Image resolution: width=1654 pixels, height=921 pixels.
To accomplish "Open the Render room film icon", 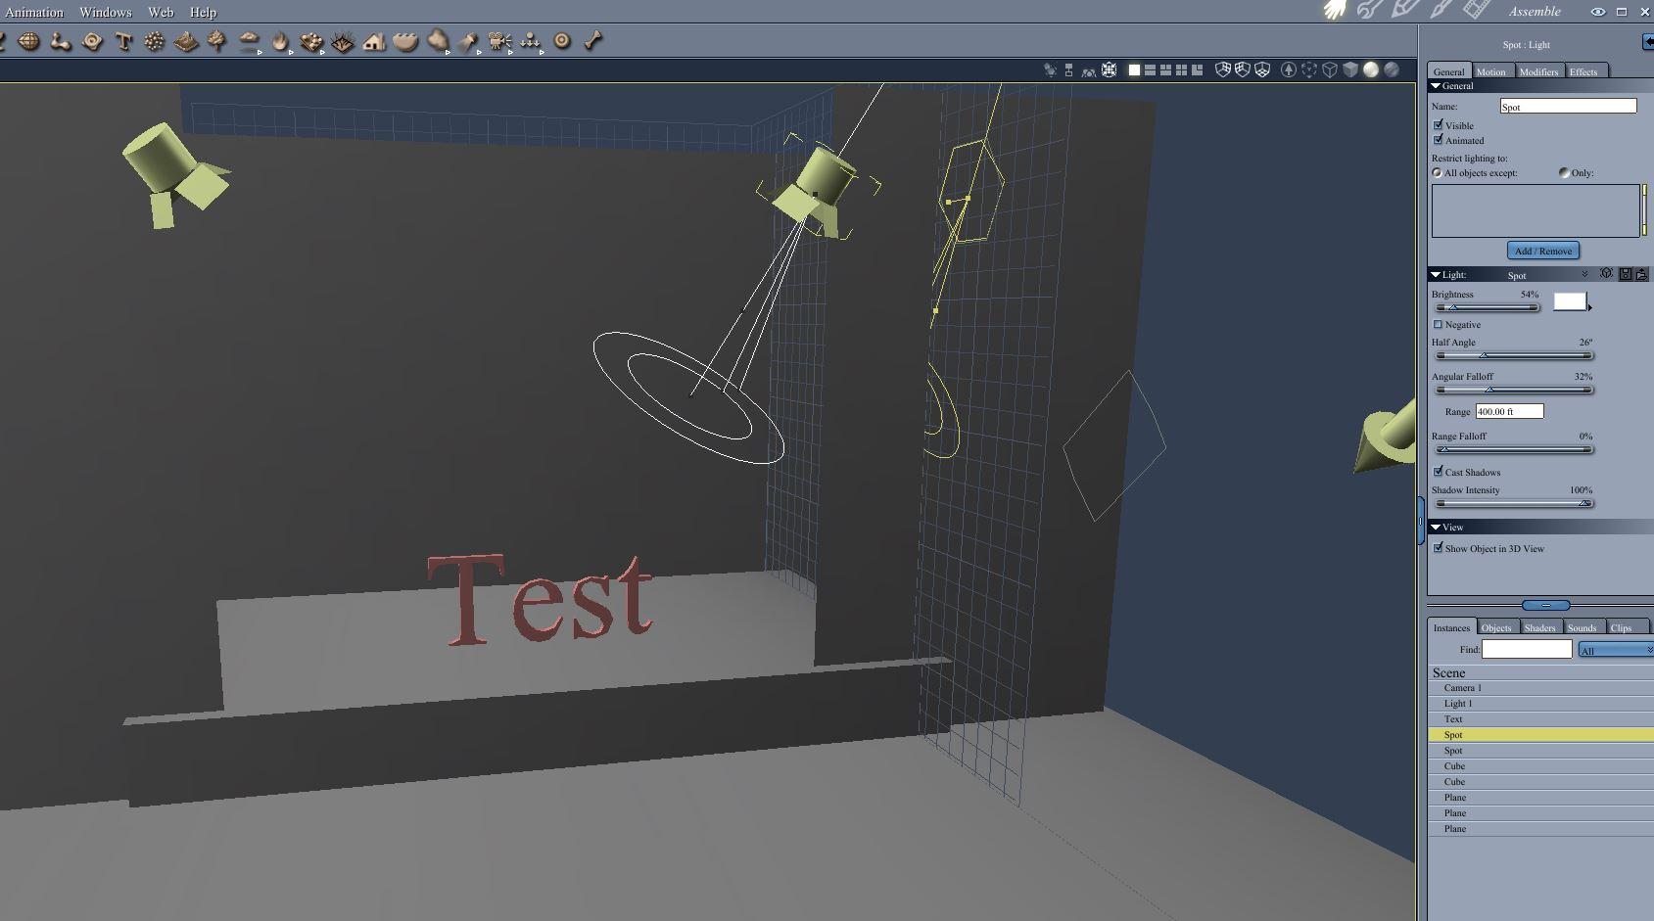I will [1476, 10].
